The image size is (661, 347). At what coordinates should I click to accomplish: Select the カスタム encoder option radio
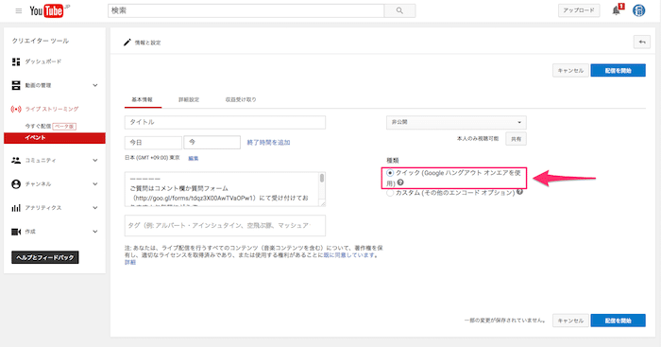point(390,193)
